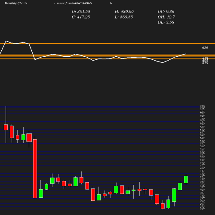Click the 642 price axis label
The height and width of the screenshot is (215, 215).
203,135
